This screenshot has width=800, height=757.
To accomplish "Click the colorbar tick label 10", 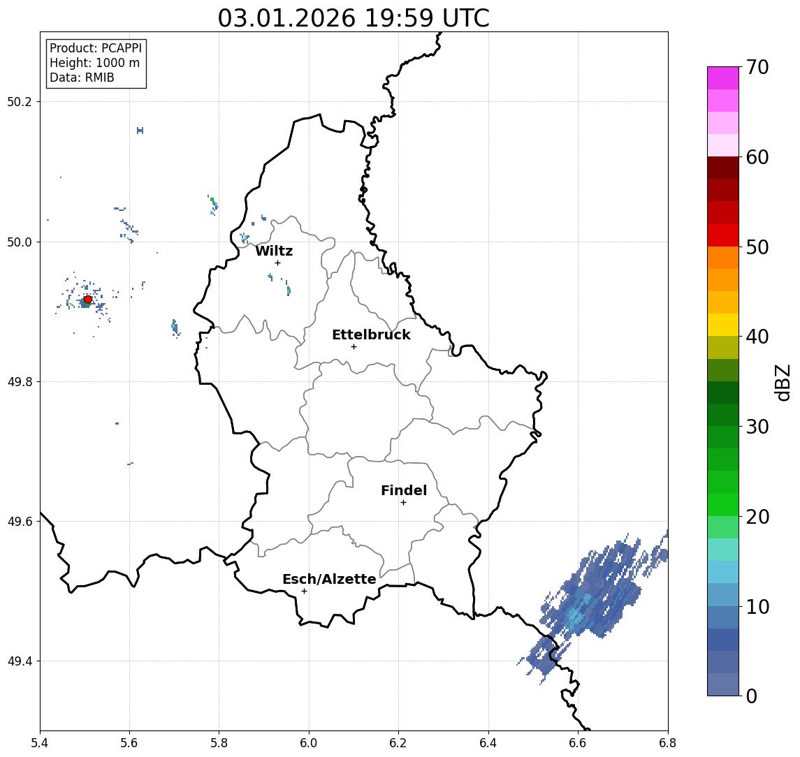I will tap(757, 607).
